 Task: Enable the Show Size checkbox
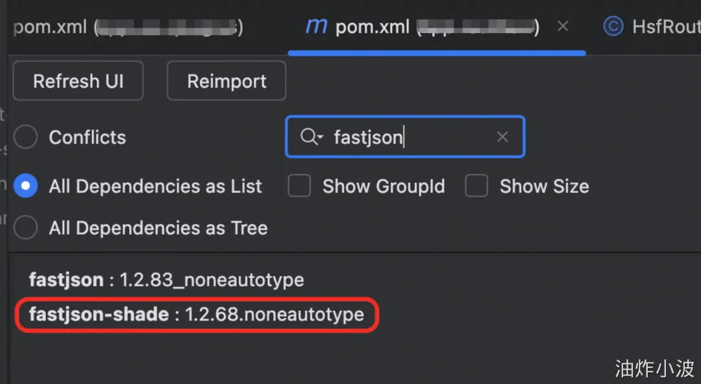point(476,186)
